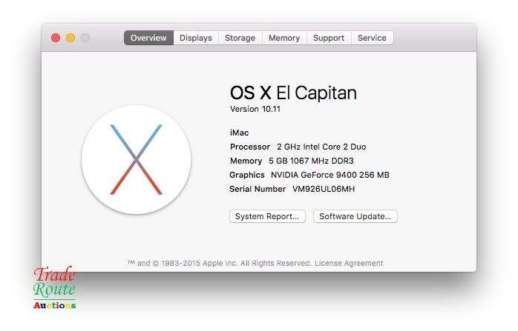The width and height of the screenshot is (518, 331).
Task: Click graphics value NVIDIA GeForce 9400 256 MB
Action: tap(330, 175)
